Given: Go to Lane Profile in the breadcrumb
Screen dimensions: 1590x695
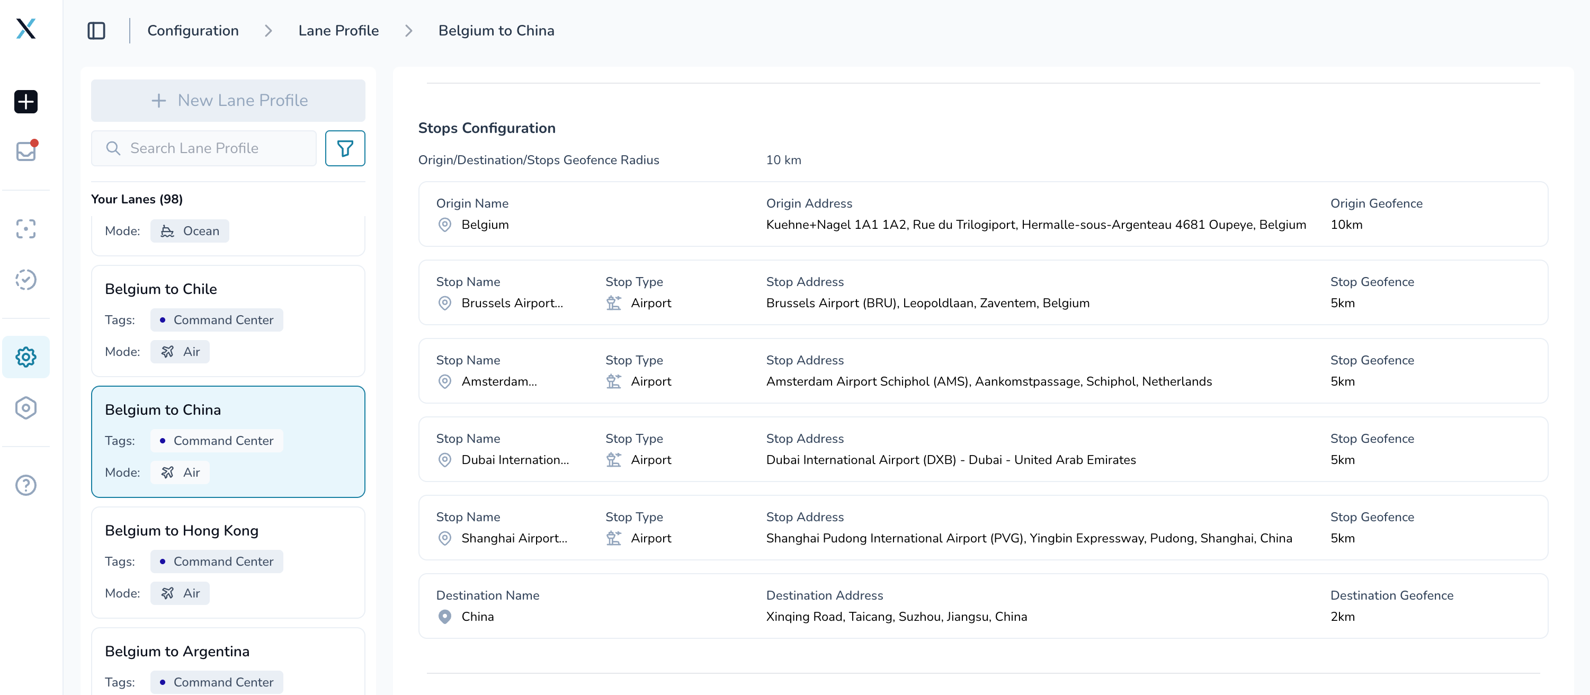Looking at the screenshot, I should click(x=338, y=31).
